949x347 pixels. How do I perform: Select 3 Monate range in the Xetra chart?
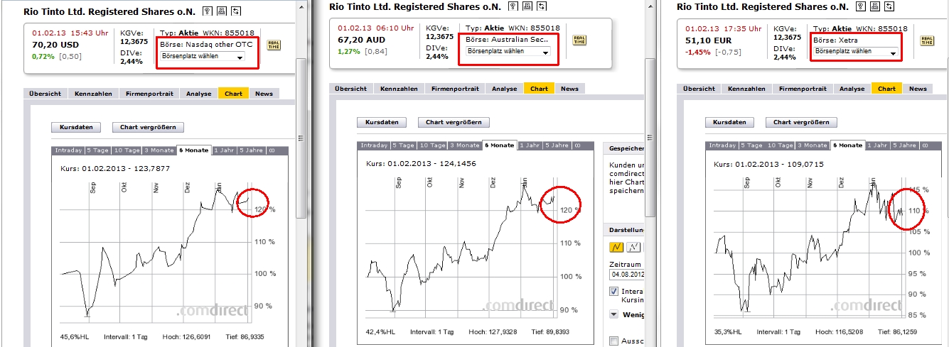[x=813, y=145]
